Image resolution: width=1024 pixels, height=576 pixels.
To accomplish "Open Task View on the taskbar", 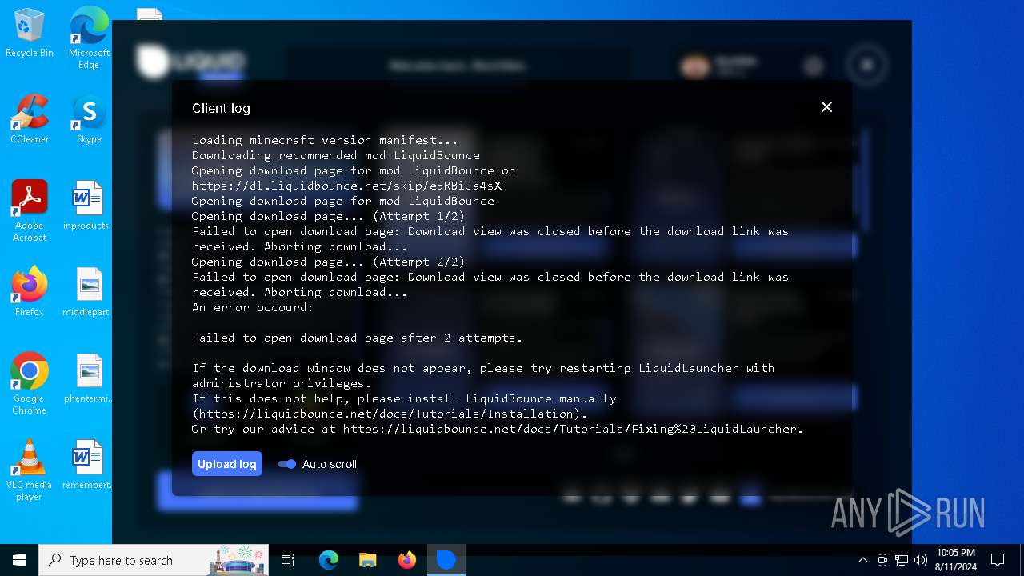I will click(288, 560).
